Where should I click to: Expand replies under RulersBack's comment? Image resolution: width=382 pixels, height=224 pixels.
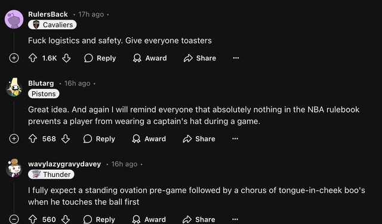point(14,58)
